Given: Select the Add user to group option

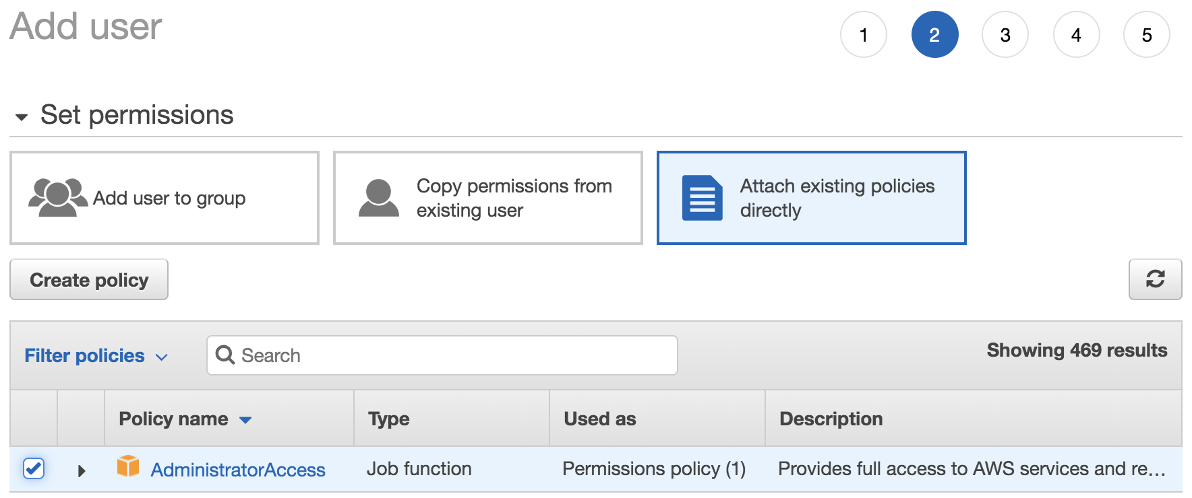Looking at the screenshot, I should point(165,198).
